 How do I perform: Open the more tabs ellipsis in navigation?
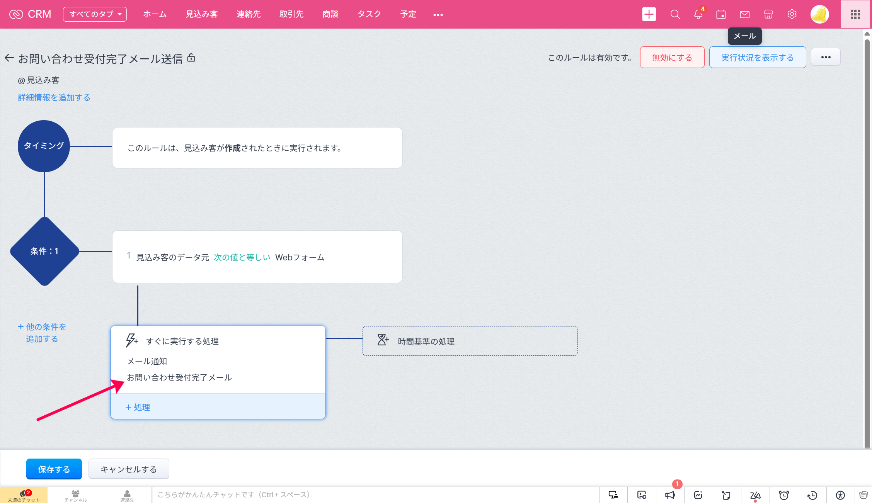pyautogui.click(x=438, y=15)
